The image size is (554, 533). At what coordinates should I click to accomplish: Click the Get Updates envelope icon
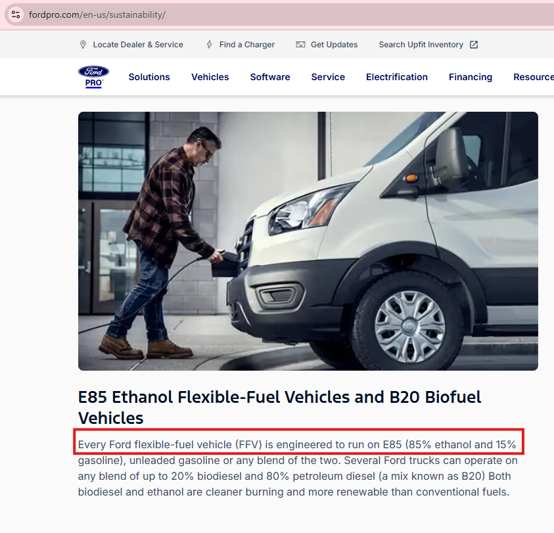[x=300, y=45]
